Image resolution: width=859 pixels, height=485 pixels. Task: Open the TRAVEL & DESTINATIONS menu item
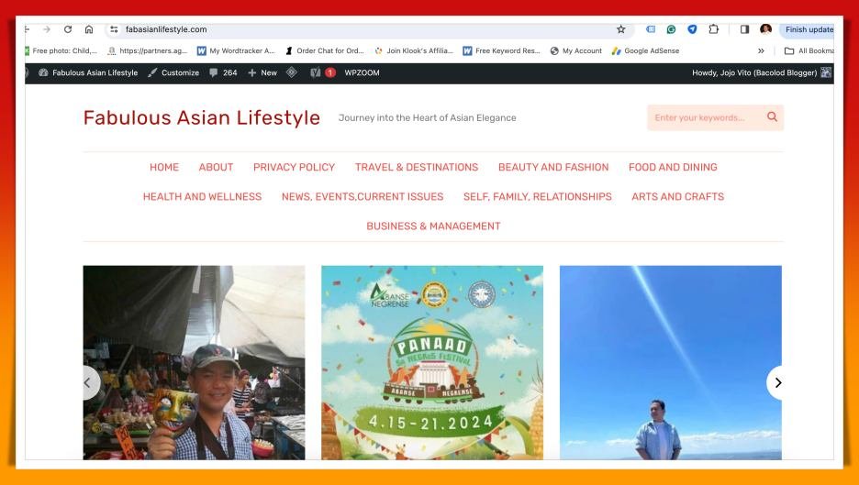click(x=417, y=167)
